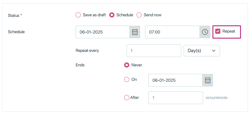Screen dimensions: 251x114
Task: Expand the Day(s) repeat unit dropdown
Action: (202, 51)
